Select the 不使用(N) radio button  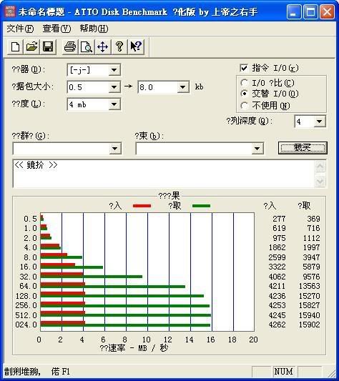(x=244, y=106)
